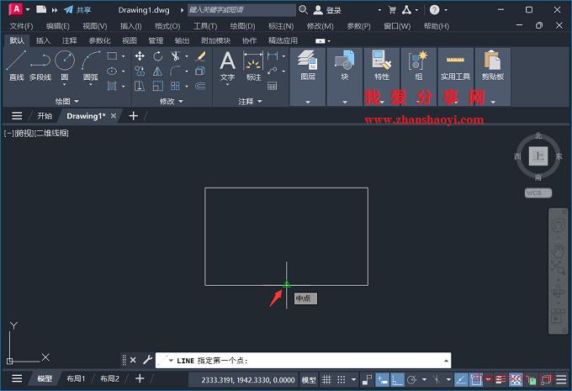
Task: Select the Stretch tool icon
Action: pos(140,86)
